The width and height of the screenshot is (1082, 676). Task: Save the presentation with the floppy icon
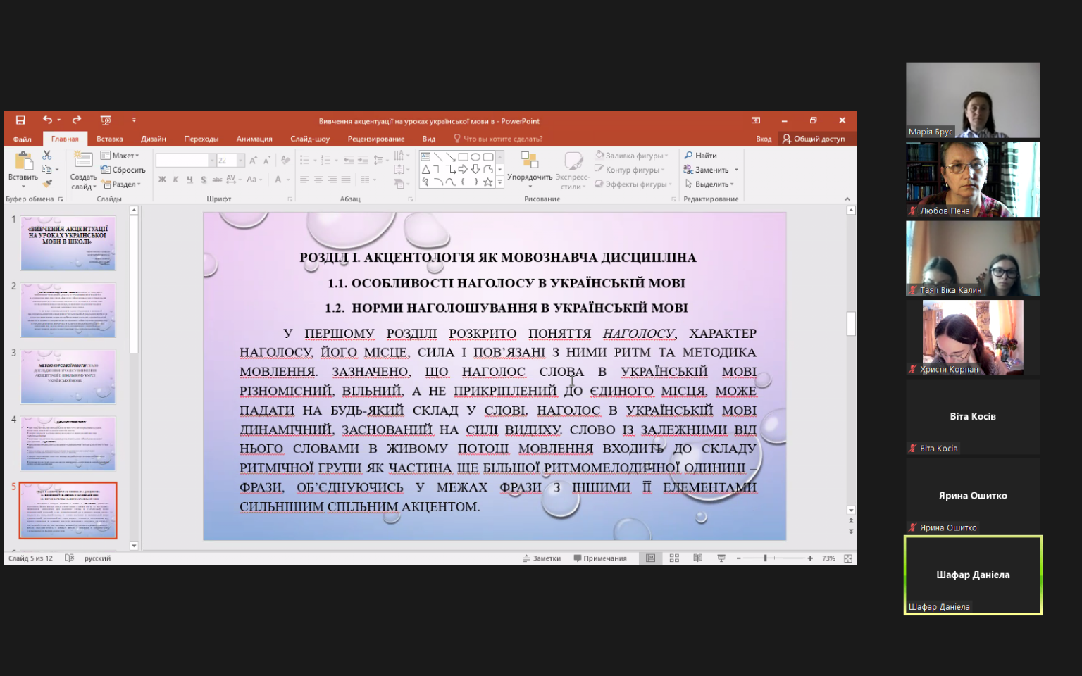[20, 120]
